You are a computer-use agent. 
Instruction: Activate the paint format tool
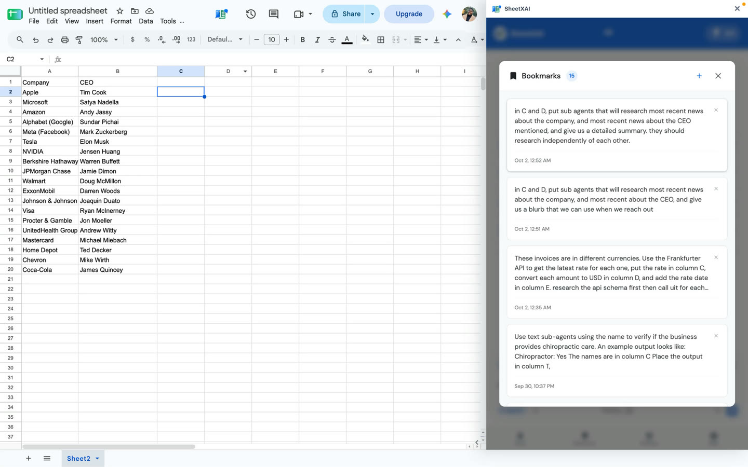[79, 39]
